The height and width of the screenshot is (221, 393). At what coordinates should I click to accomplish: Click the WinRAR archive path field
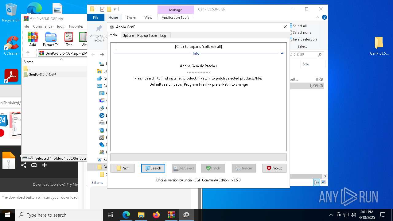click(x=63, y=53)
